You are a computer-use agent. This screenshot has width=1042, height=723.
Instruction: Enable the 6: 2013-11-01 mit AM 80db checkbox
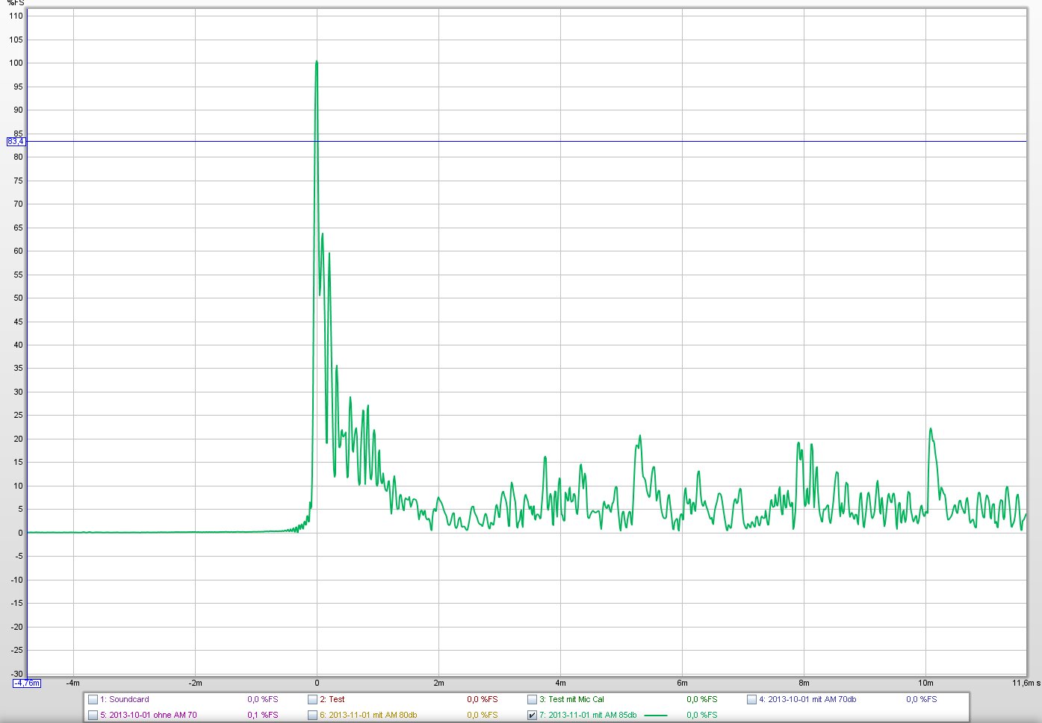pyautogui.click(x=313, y=716)
